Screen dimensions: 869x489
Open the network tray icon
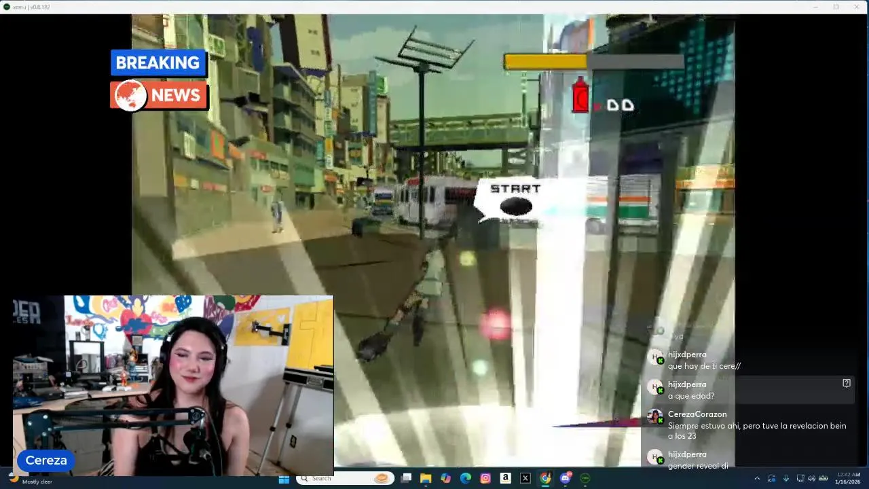click(800, 478)
